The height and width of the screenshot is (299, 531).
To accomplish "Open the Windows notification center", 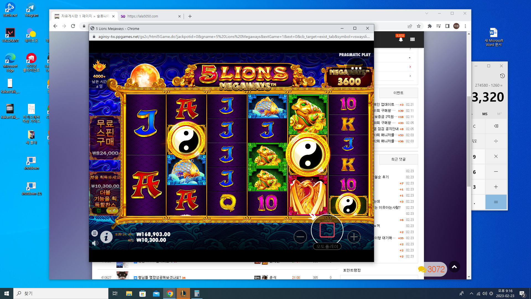I will click(x=522, y=293).
